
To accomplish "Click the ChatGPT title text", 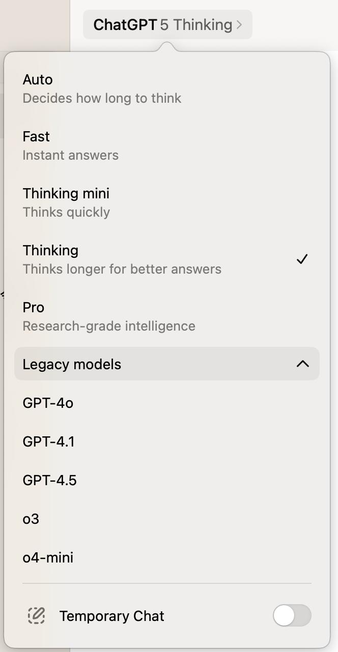I will tap(125, 24).
